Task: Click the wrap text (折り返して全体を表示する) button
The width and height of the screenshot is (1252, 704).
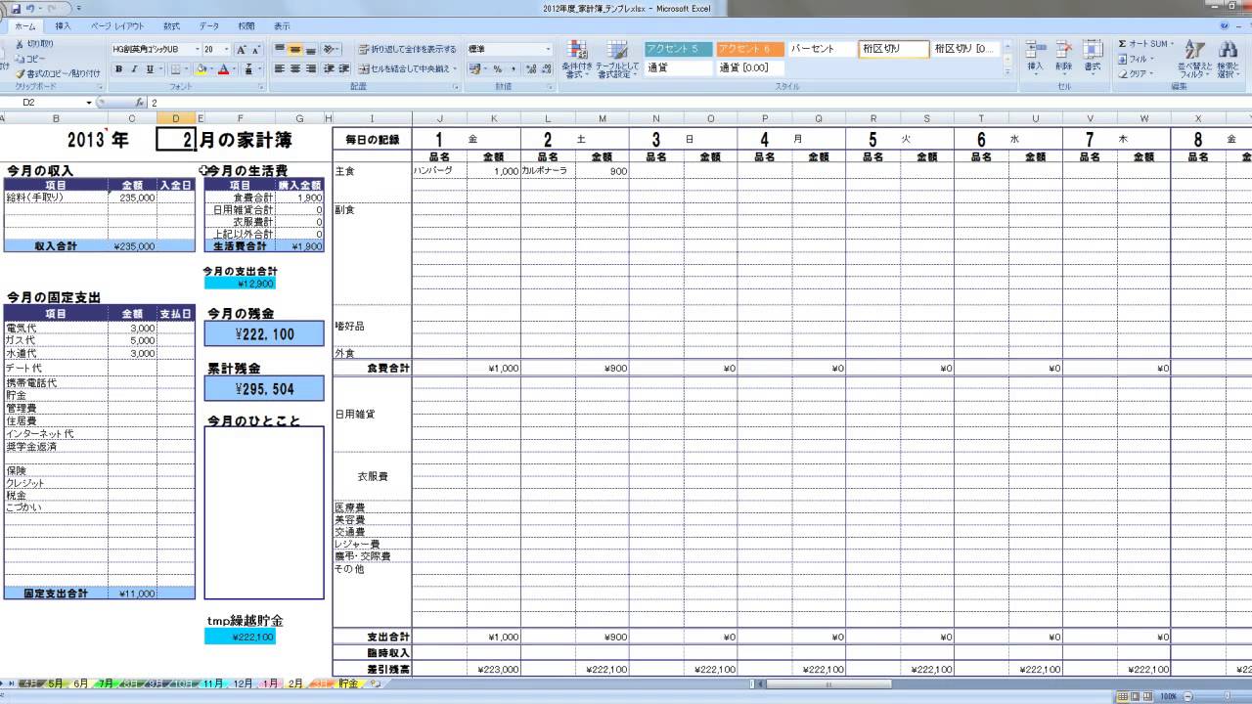Action: click(407, 49)
